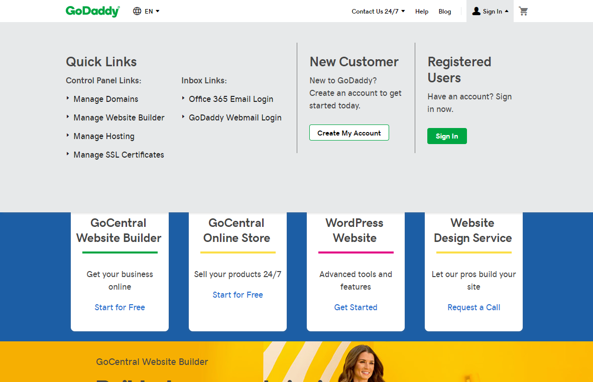Click the globe language icon
This screenshot has height=382, width=593.
[137, 12]
